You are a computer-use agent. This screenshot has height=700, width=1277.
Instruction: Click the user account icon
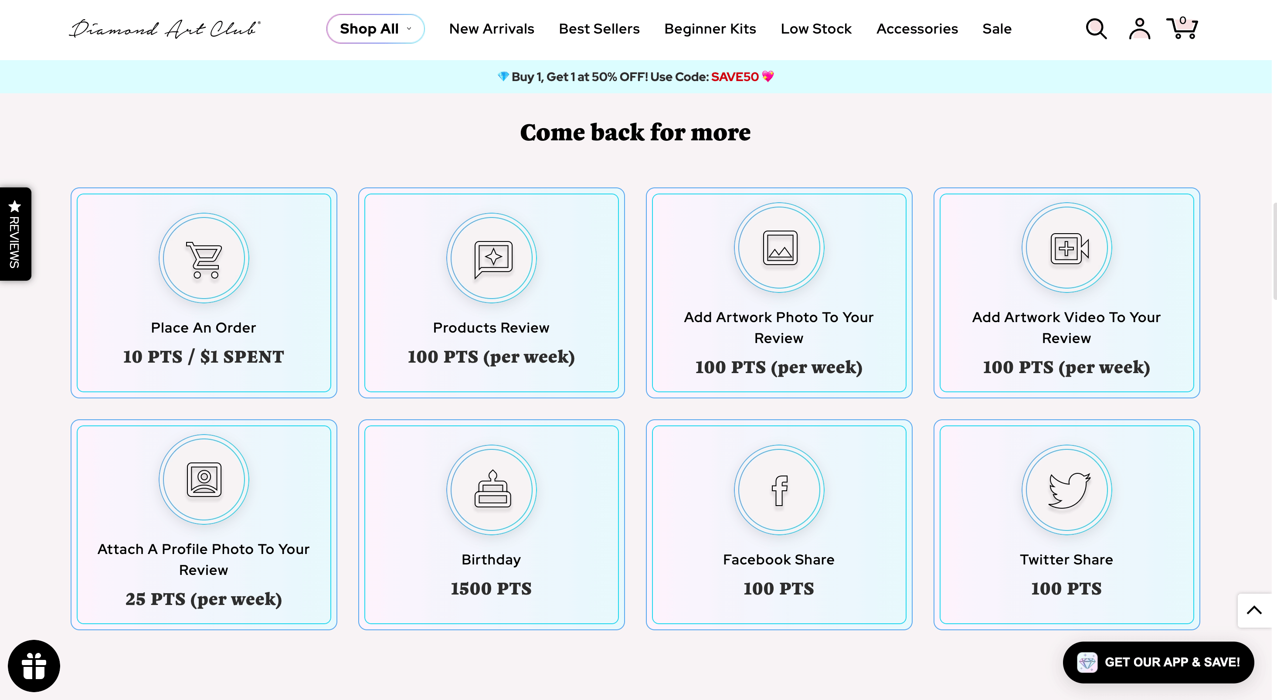1139,28
